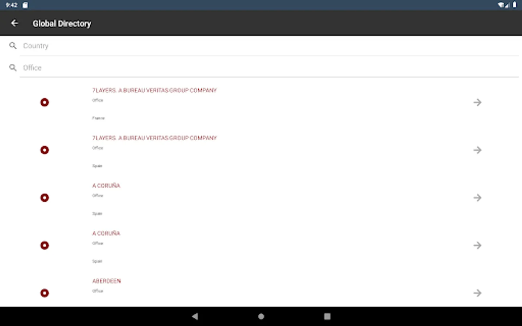
Task: Tap the location marker for Aberdeen
Action: (x=45, y=293)
